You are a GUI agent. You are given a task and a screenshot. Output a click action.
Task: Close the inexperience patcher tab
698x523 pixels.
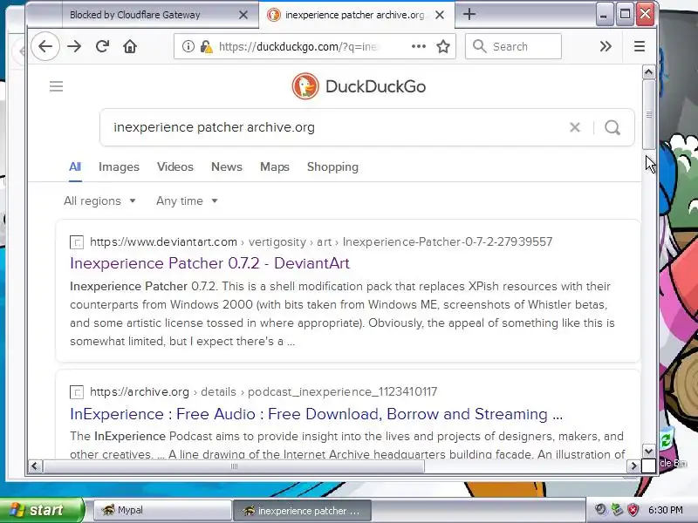tap(440, 15)
